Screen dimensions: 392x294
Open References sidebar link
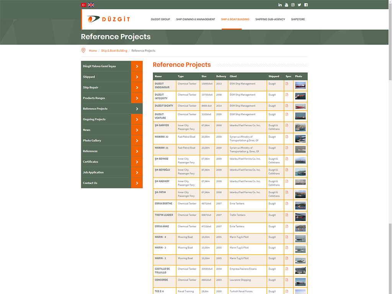(90, 151)
